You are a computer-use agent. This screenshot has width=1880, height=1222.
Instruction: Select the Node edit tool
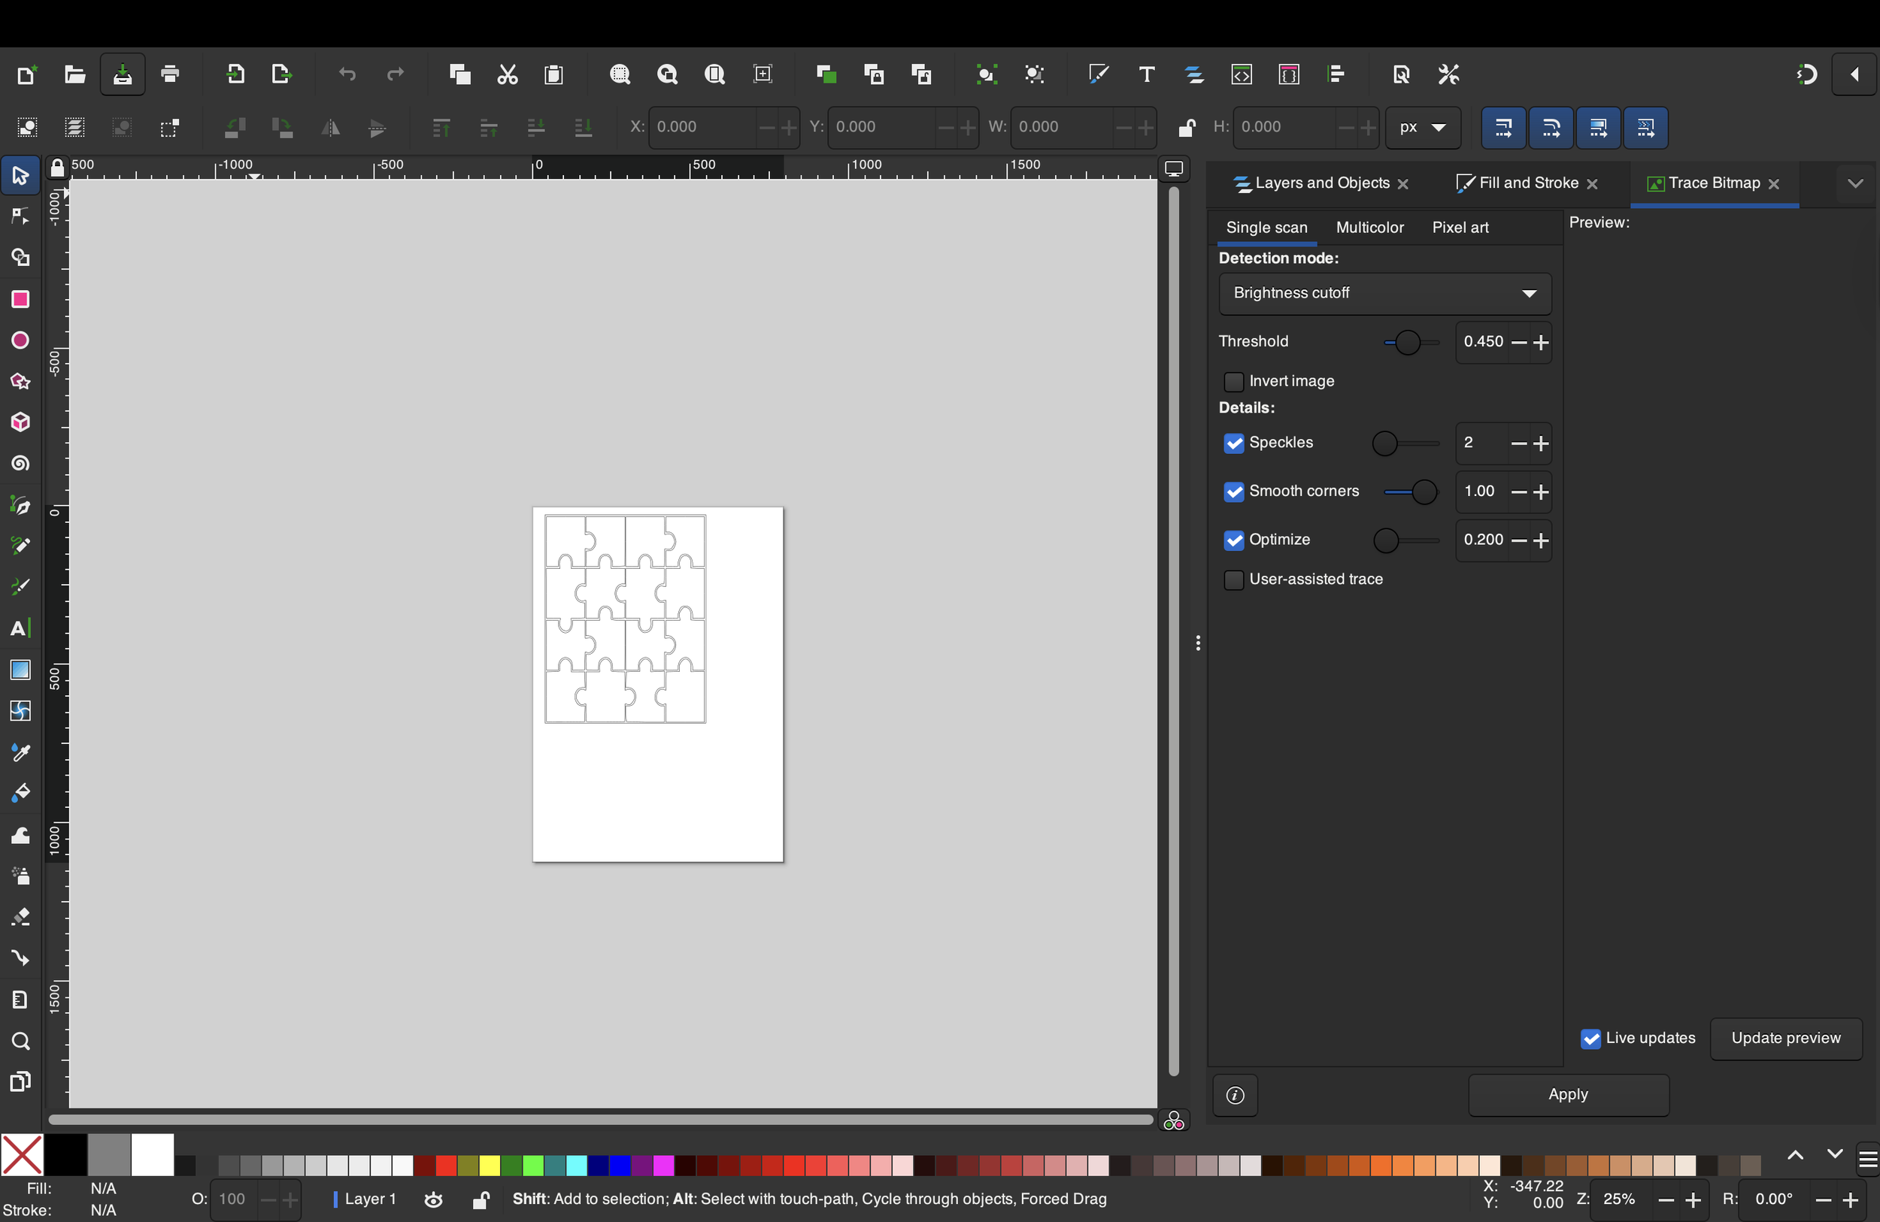pyautogui.click(x=20, y=216)
